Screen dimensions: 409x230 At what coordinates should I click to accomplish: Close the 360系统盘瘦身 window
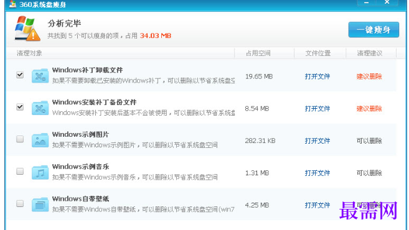coord(387,2)
